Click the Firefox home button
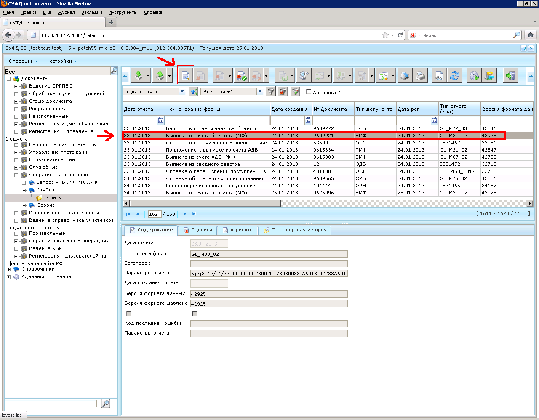The height and width of the screenshot is (420, 539). tap(531, 35)
